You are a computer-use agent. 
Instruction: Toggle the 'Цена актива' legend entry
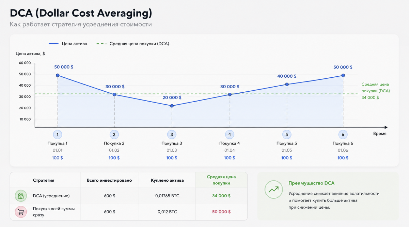click(68, 44)
